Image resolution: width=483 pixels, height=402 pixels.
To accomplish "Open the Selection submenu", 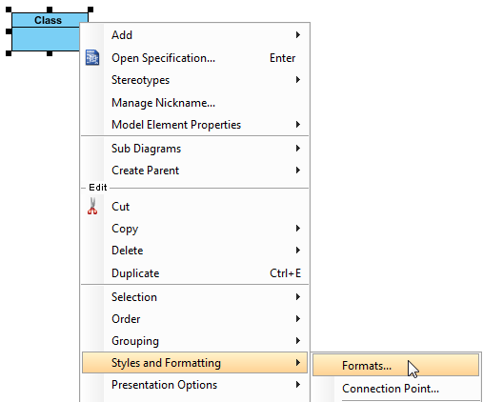I will tap(194, 297).
